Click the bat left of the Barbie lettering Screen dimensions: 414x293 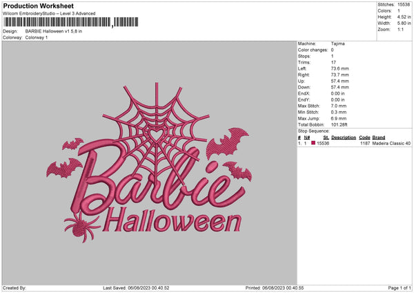(x=63, y=168)
